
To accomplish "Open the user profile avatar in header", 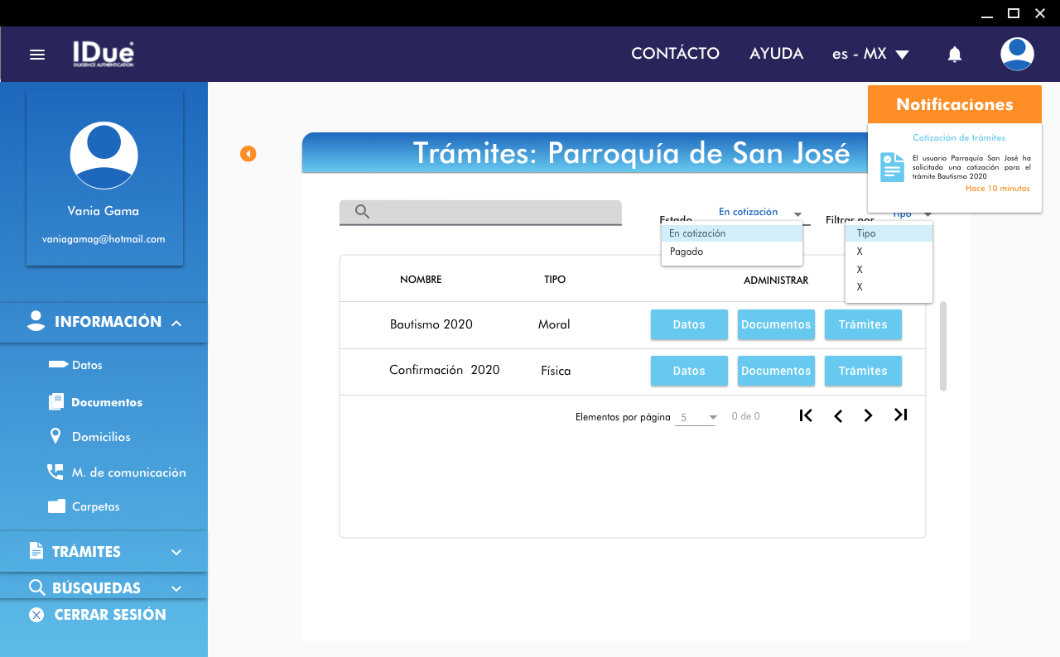I will point(1016,54).
